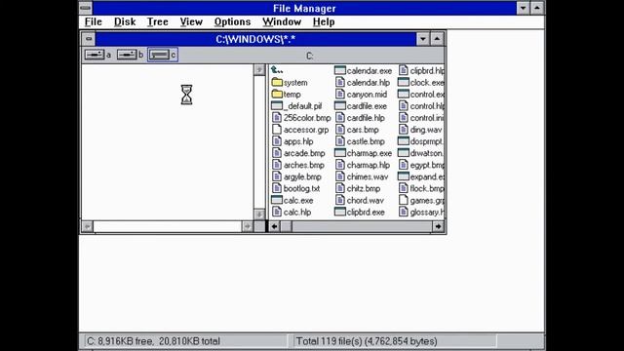Select charmap.exe program icon
Image resolution: width=624 pixels, height=351 pixels.
coord(340,153)
